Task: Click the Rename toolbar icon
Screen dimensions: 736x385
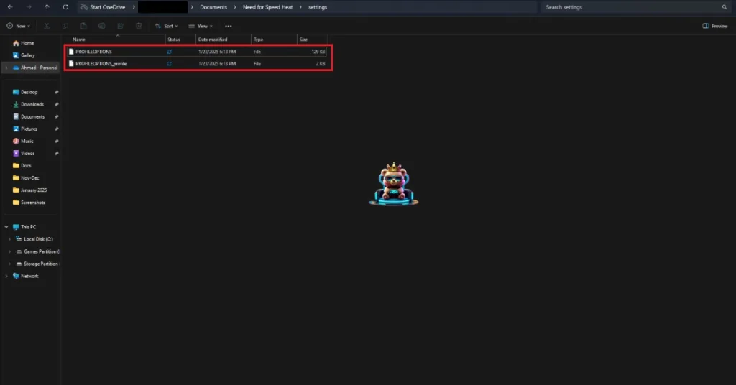Action: pyautogui.click(x=101, y=26)
